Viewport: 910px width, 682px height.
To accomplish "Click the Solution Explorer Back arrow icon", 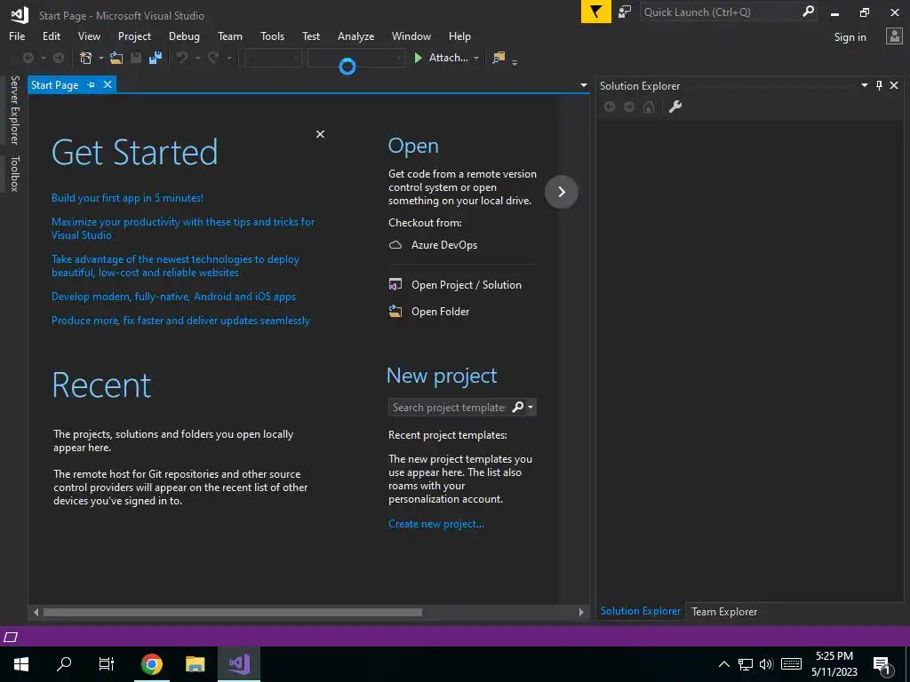I will click(610, 107).
